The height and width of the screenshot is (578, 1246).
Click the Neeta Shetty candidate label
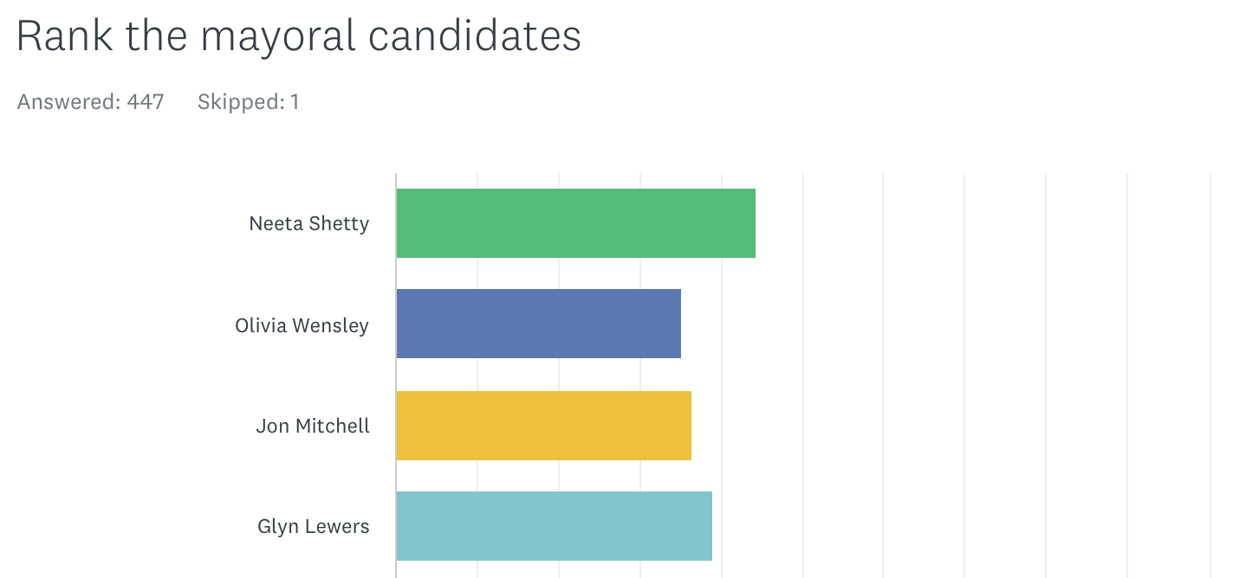click(308, 223)
